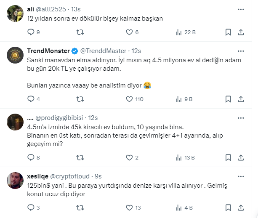Image resolution: width=258 pixels, height=218 pixels.
Task: View analytics of xesliqe's tweet
Action: click(x=179, y=207)
